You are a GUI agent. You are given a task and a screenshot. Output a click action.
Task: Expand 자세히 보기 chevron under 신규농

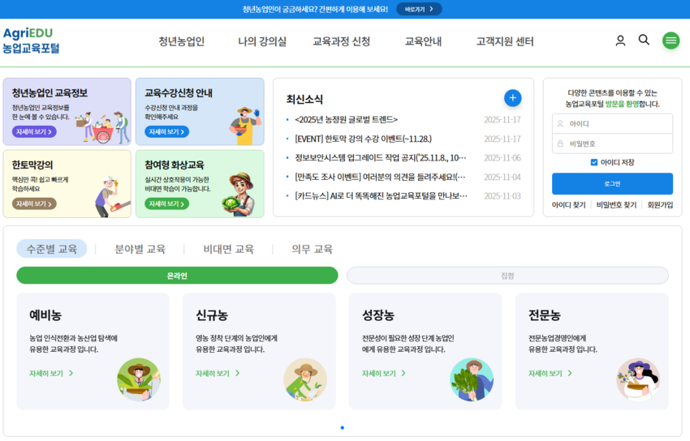click(238, 374)
